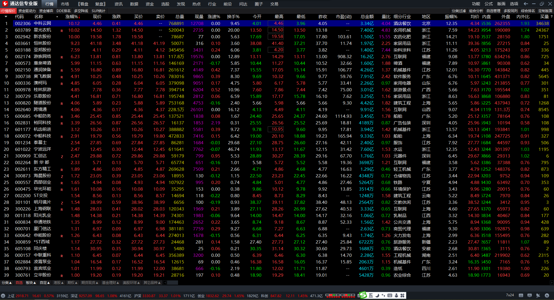Click the back arrow in title bar
Screen dimensions: 554x300
pyautogui.click(x=526, y=4)
